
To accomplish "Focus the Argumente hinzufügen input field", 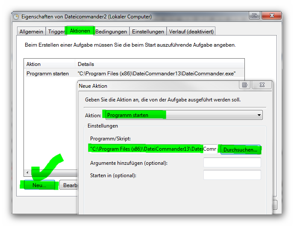I will pyautogui.click(x=232, y=163).
